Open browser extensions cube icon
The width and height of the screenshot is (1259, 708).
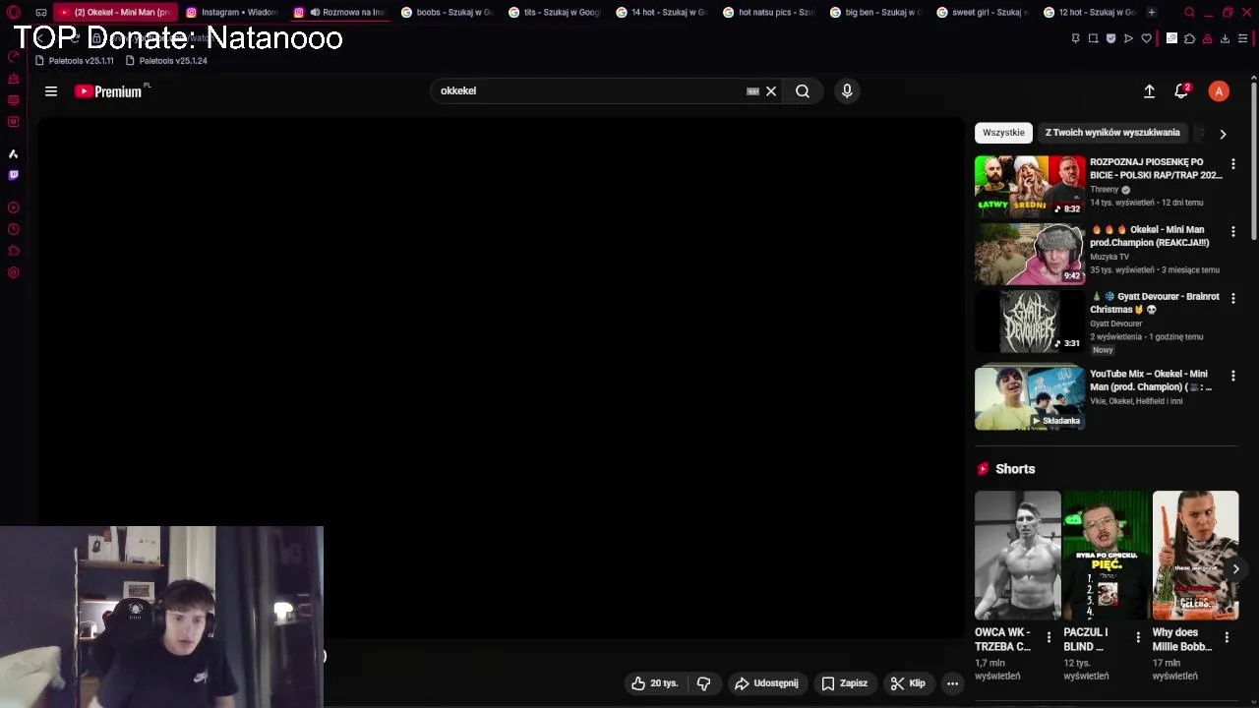[x=1189, y=38]
